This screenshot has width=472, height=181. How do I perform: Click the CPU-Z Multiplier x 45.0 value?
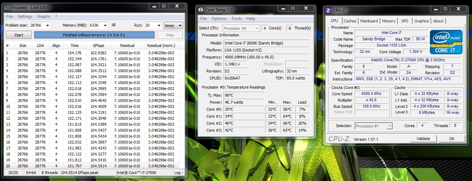pos(371,100)
